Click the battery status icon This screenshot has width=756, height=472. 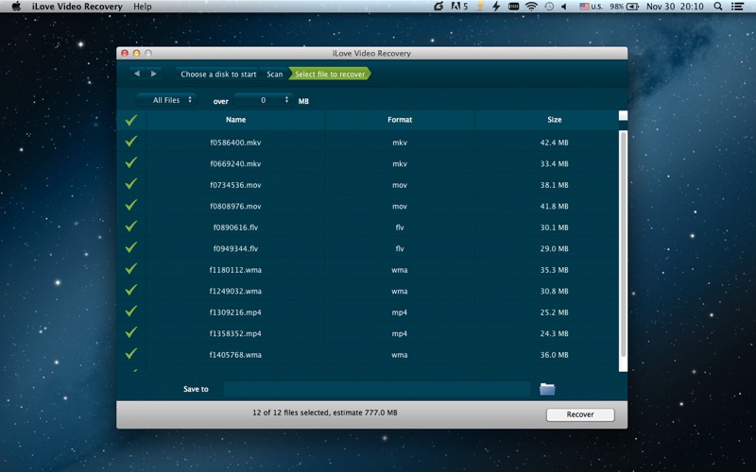tap(632, 7)
